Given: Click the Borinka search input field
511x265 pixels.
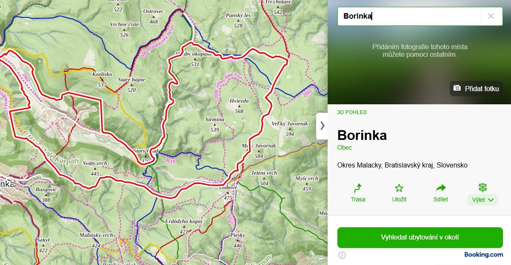Looking at the screenshot, I should [x=409, y=16].
